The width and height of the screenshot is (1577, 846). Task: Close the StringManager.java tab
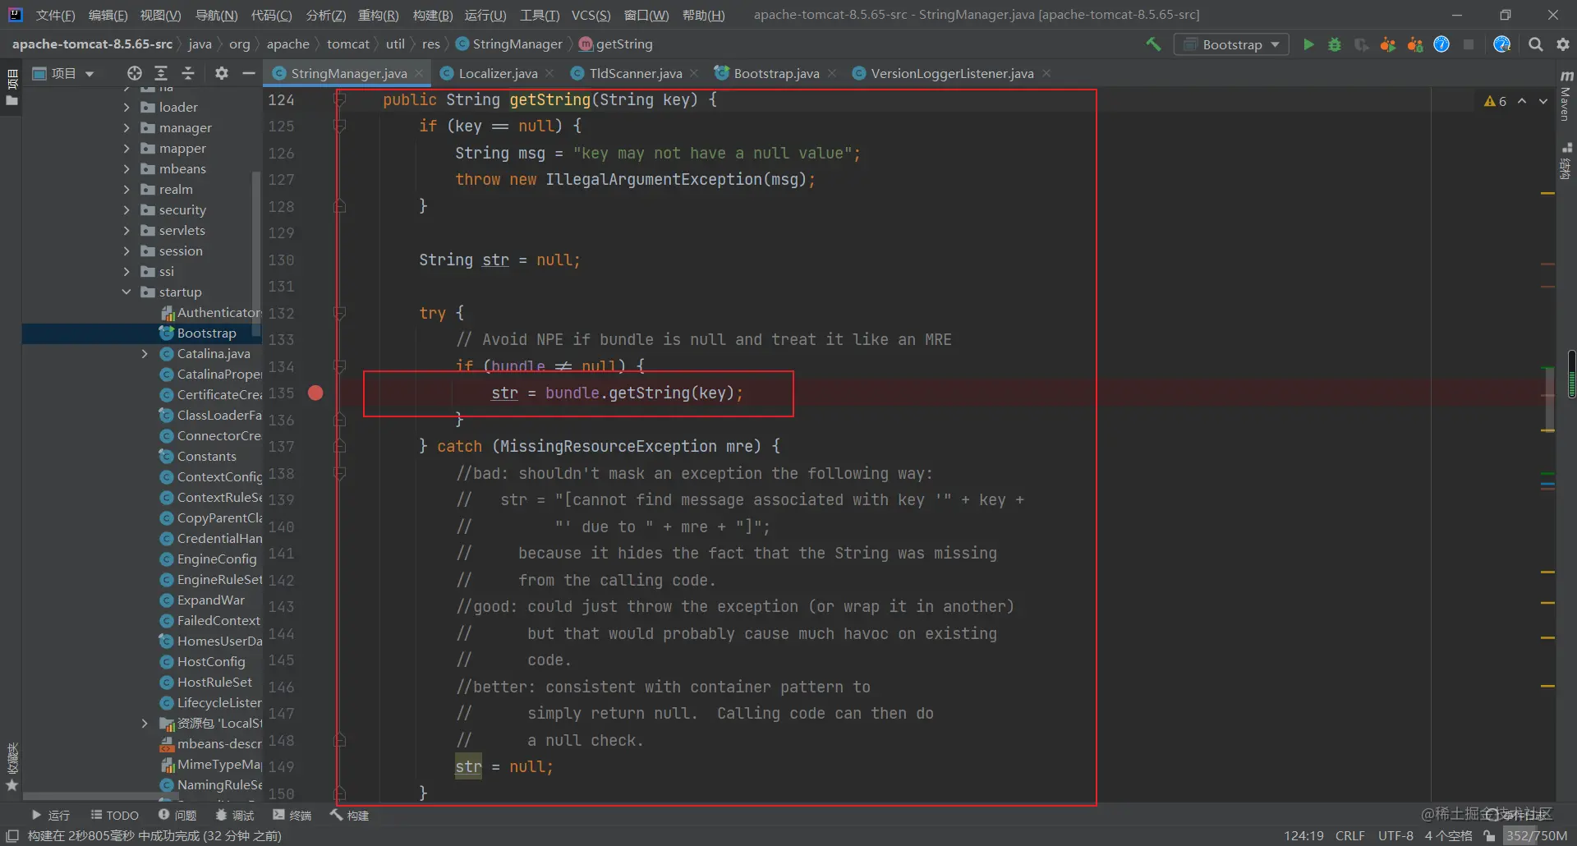pyautogui.click(x=419, y=73)
